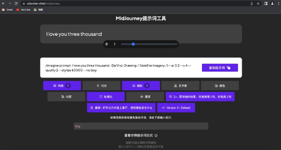Screen dimensions: 281x150
Task: Click the lock icon in address bar
Action: click(x=24, y=3)
